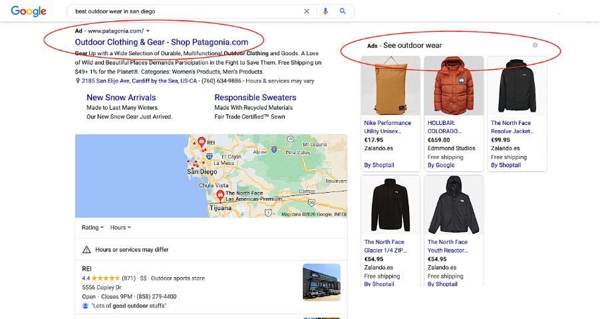Click '5556 Copley Dr' address text
The image size is (600, 319).
(x=102, y=288)
